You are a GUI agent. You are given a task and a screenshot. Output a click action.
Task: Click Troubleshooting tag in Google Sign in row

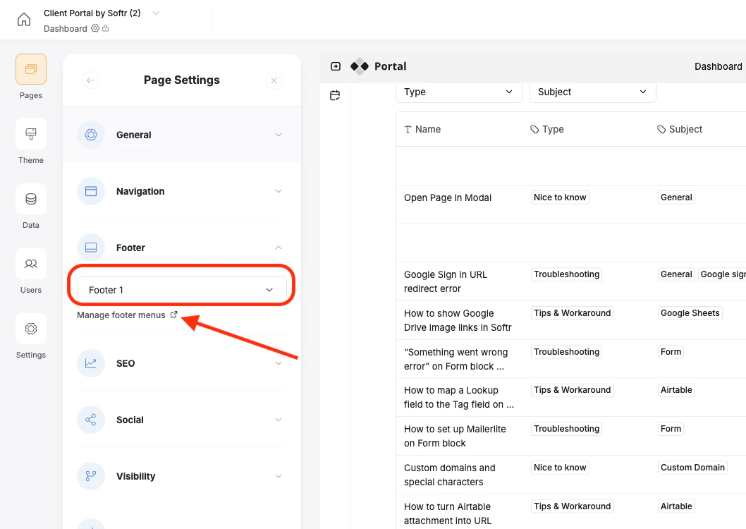[566, 274]
